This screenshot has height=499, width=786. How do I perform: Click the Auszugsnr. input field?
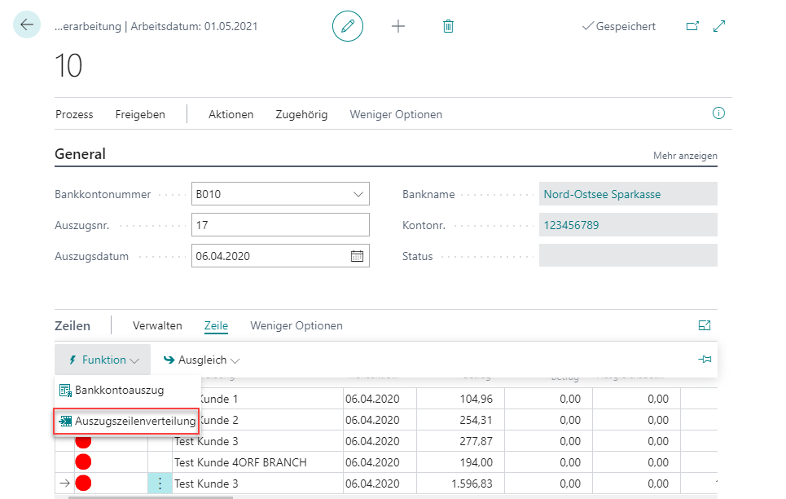[280, 225]
